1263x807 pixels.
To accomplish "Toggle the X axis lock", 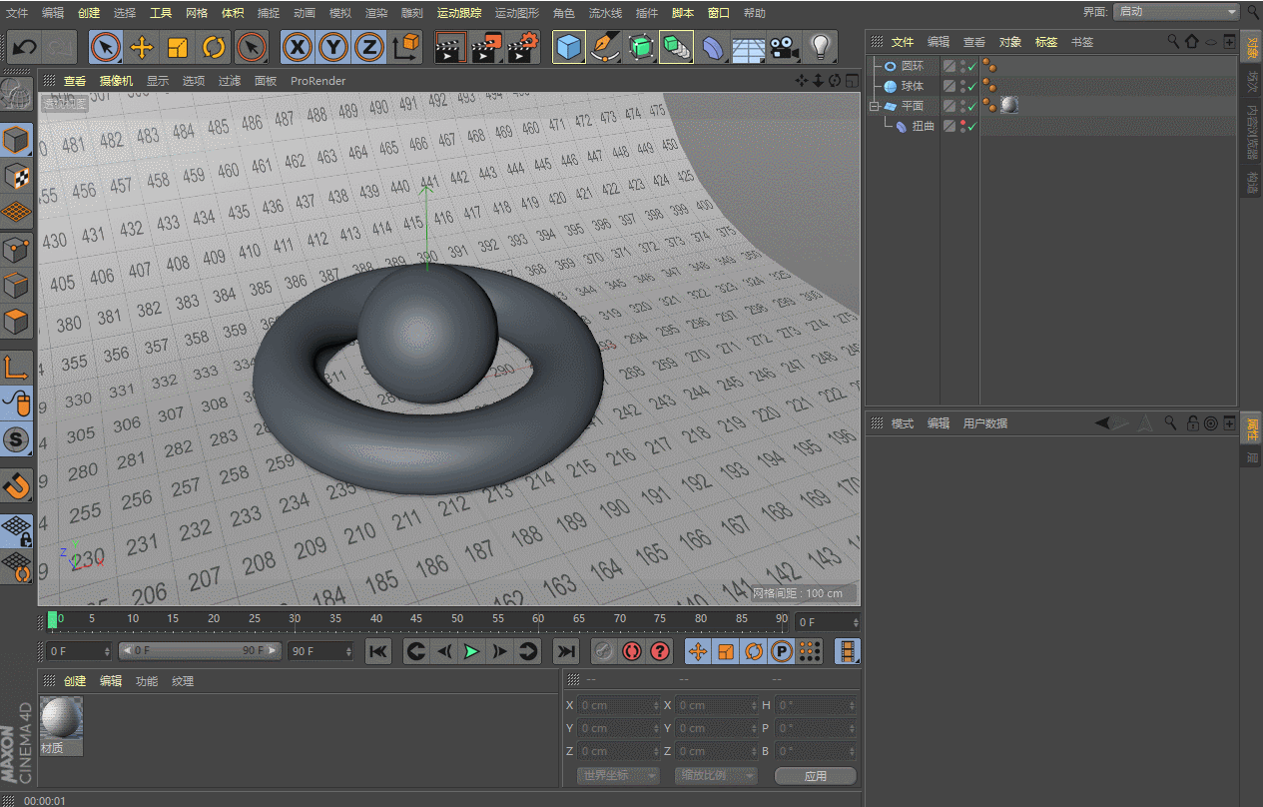I will 298,47.
